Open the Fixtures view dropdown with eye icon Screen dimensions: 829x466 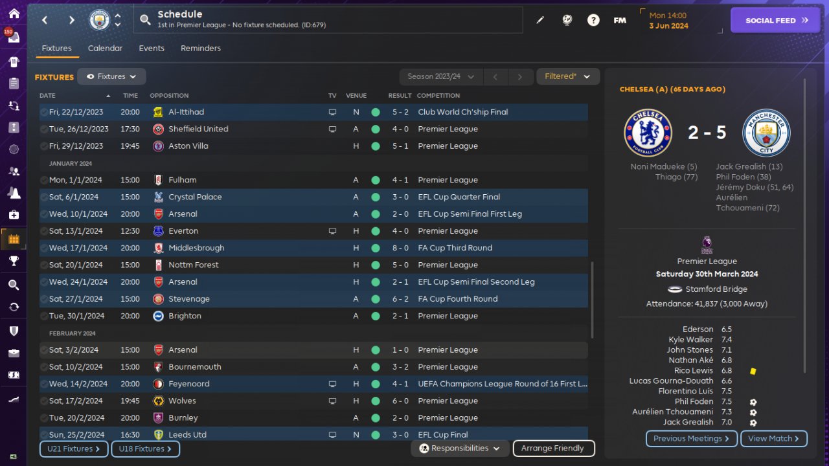click(111, 76)
